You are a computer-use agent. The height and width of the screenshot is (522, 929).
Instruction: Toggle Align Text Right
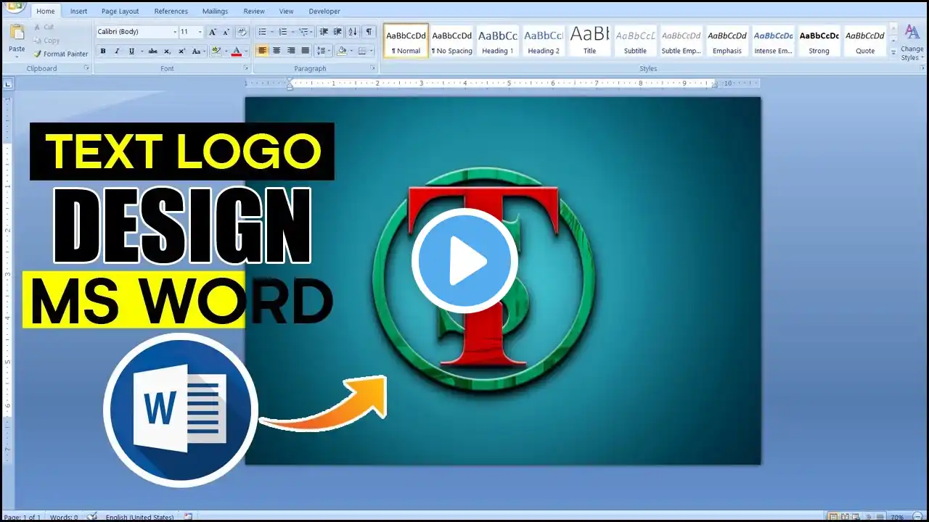tap(291, 51)
